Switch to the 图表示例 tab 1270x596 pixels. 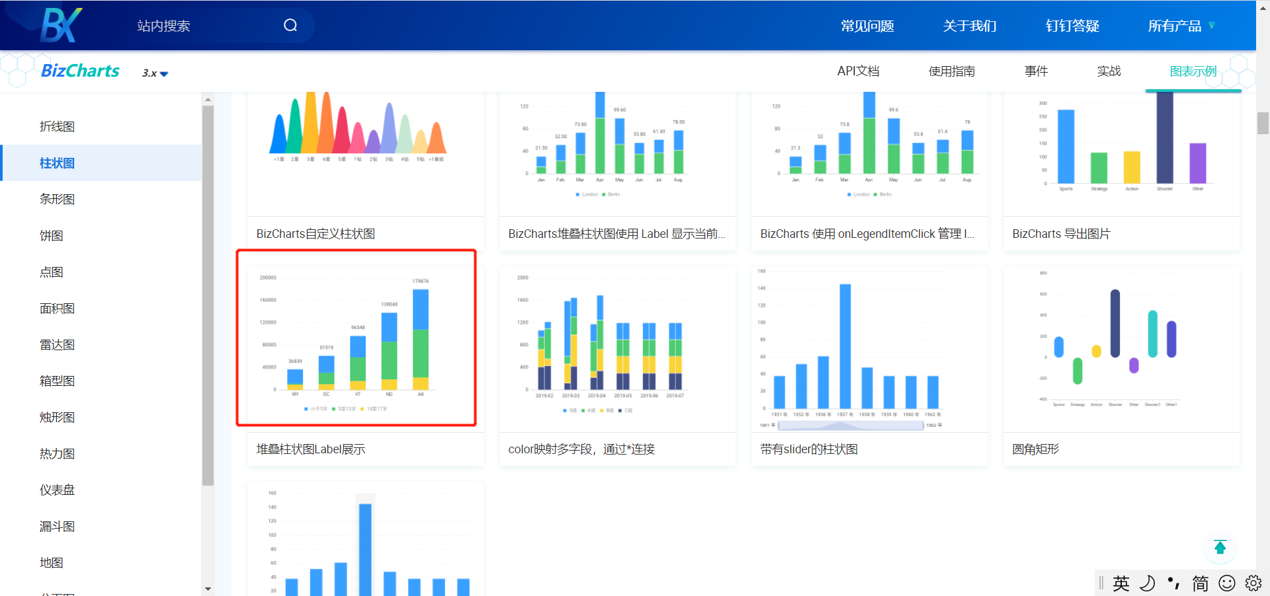click(1193, 71)
